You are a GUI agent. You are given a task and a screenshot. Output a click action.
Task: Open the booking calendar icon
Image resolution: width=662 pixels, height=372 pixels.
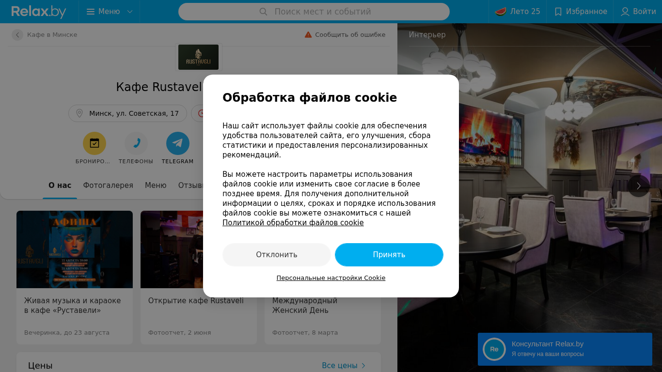click(x=95, y=143)
